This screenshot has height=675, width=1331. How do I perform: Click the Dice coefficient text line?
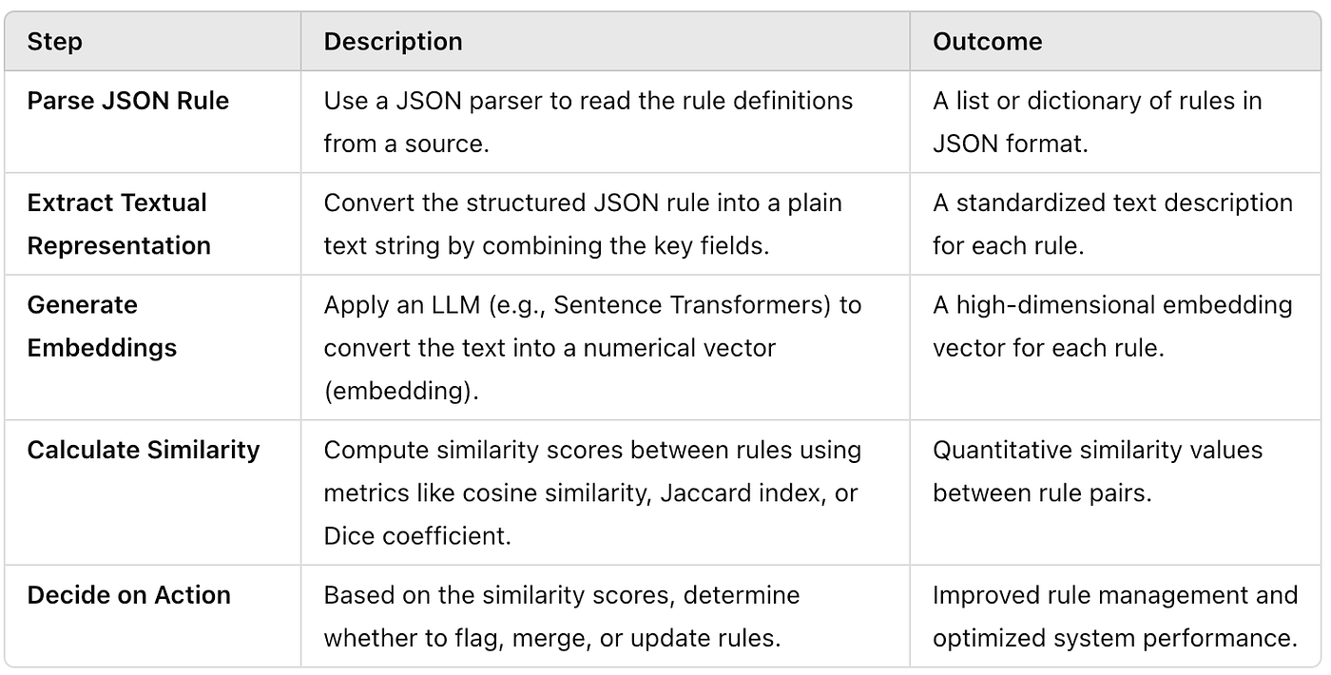coord(417,536)
